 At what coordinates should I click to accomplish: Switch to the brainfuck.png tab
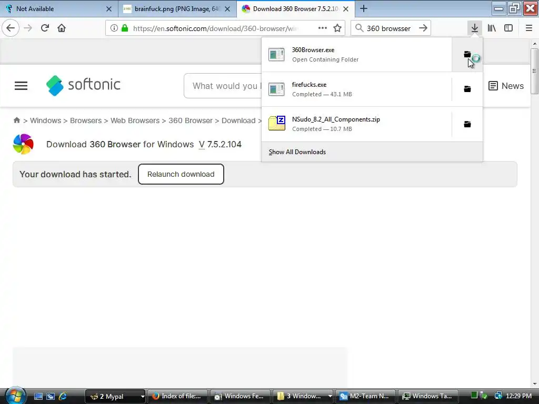[x=177, y=9]
